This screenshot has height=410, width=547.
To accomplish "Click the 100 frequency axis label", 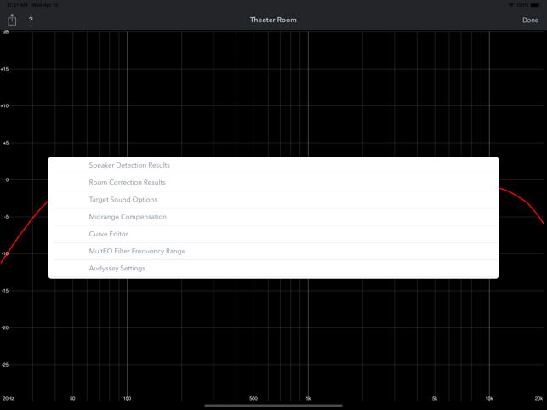I will [127, 398].
